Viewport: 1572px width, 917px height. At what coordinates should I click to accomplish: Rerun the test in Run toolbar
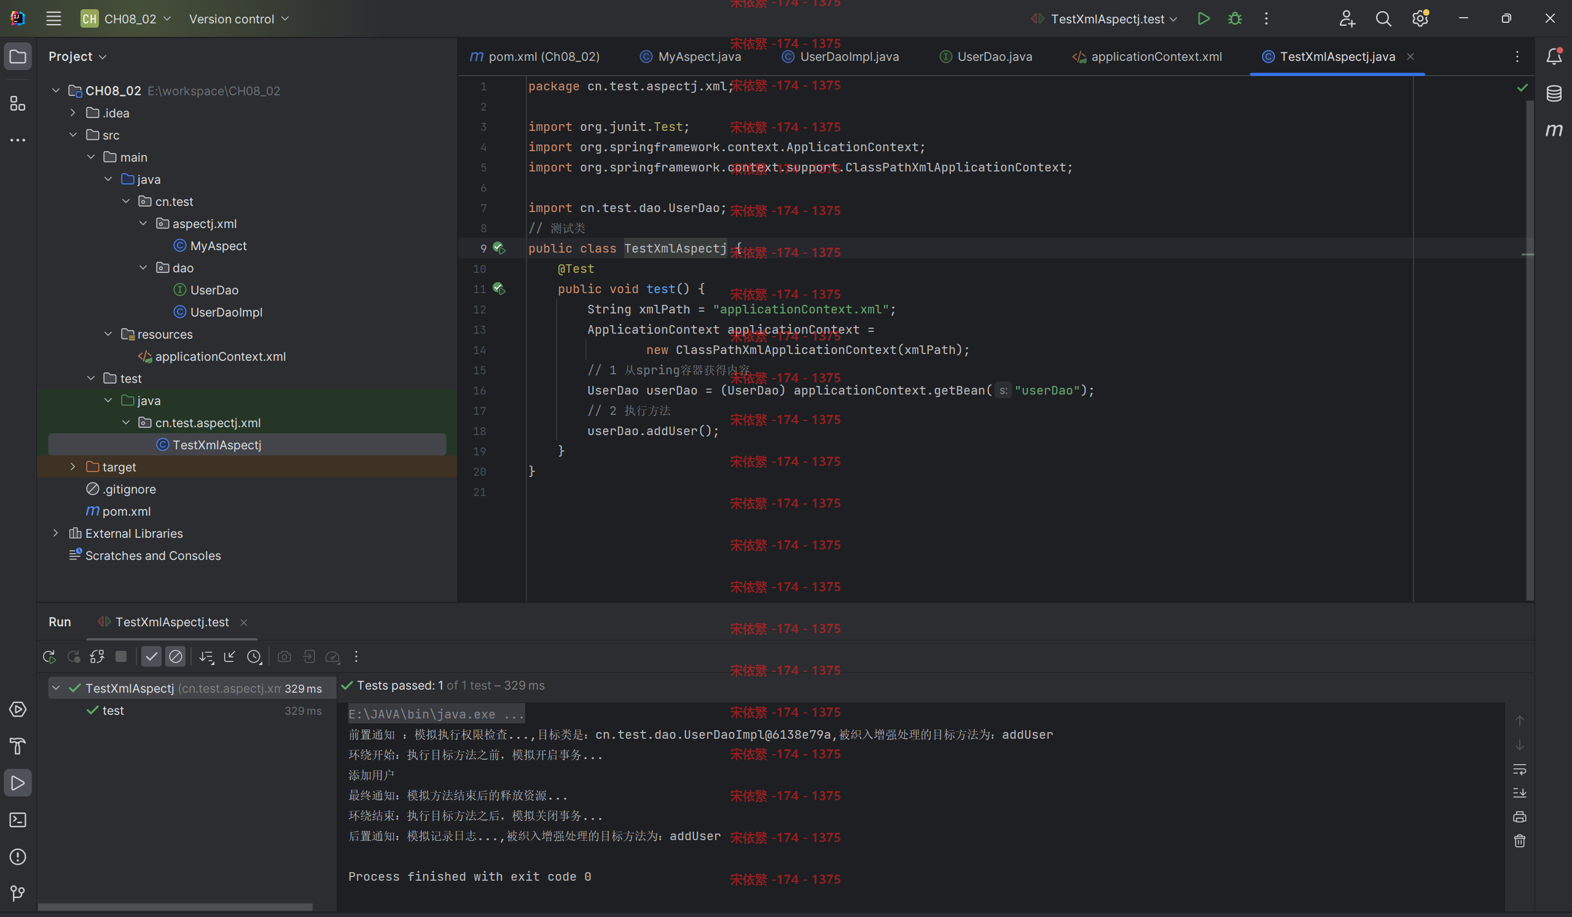pos(49,656)
